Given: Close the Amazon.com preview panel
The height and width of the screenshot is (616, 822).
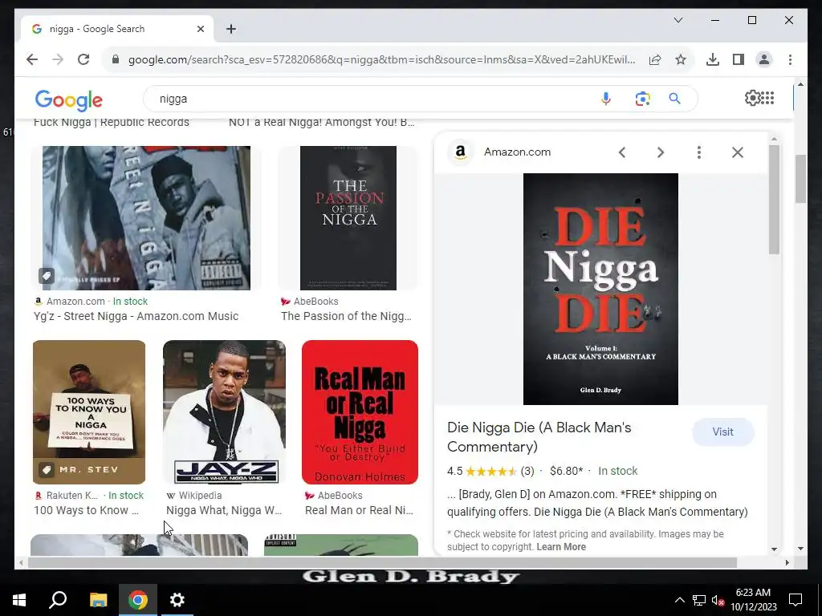Looking at the screenshot, I should pos(738,152).
